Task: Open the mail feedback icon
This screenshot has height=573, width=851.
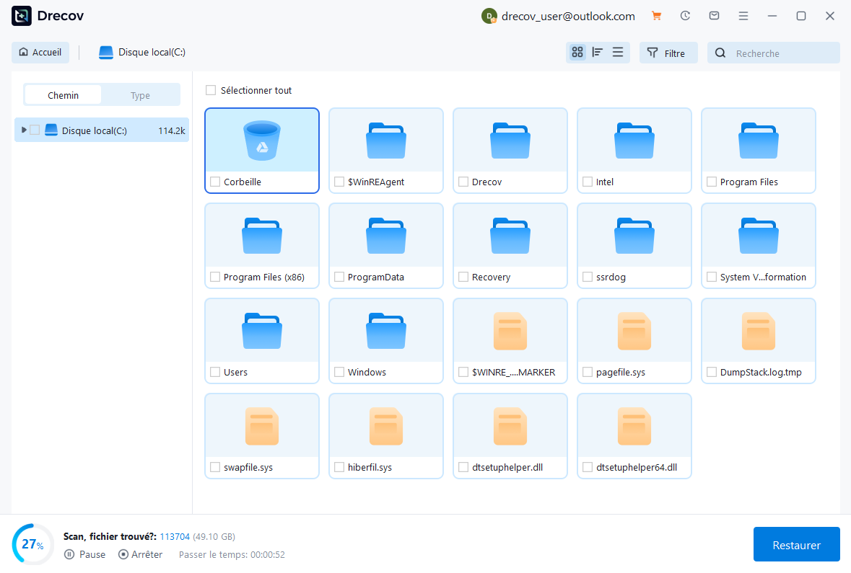Action: pos(715,16)
